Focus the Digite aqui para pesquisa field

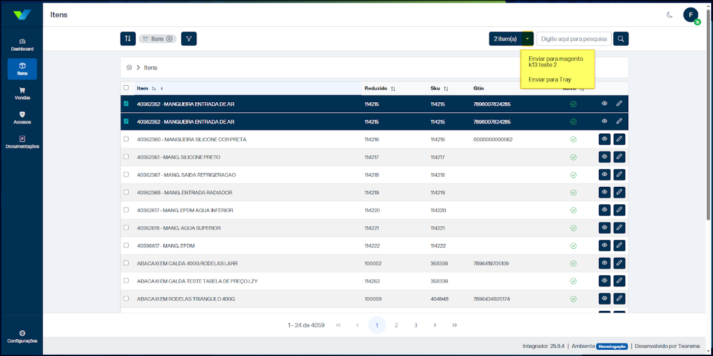574,39
